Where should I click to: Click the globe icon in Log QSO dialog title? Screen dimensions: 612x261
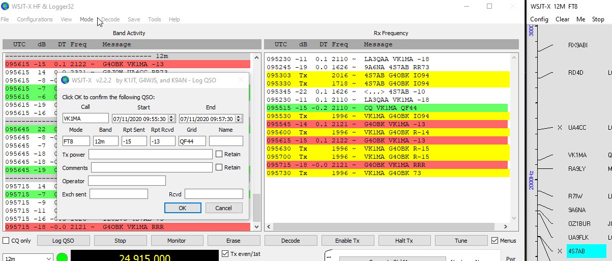point(65,80)
